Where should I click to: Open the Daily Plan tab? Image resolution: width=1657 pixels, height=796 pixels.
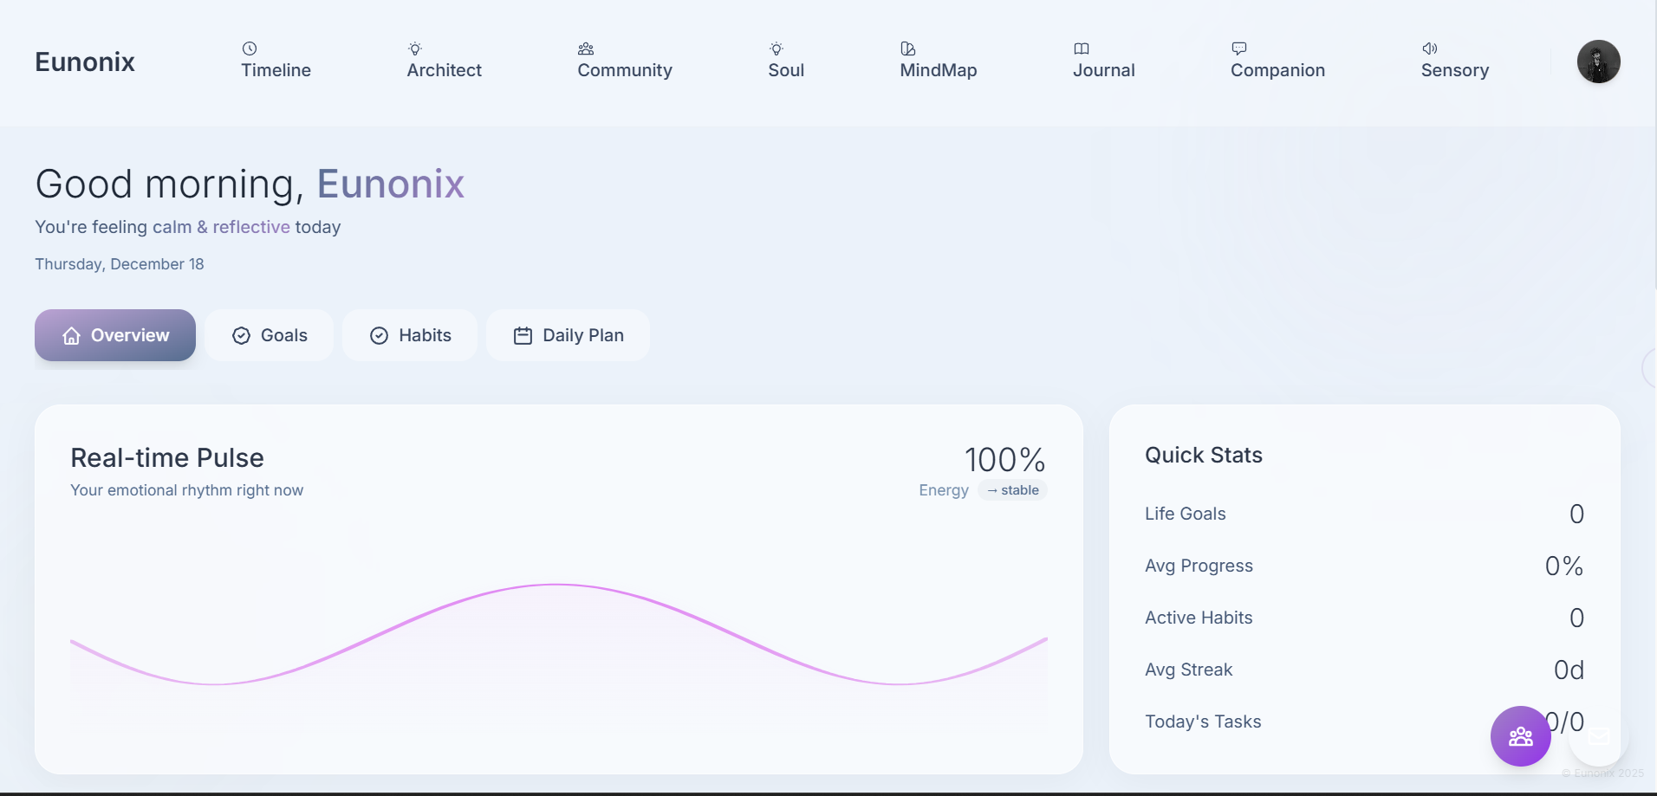(568, 335)
